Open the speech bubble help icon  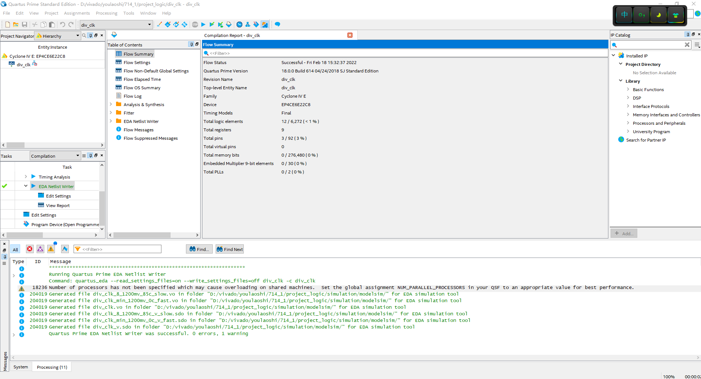tap(277, 25)
